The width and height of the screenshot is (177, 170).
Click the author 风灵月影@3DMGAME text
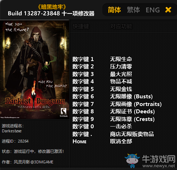tap(34, 162)
